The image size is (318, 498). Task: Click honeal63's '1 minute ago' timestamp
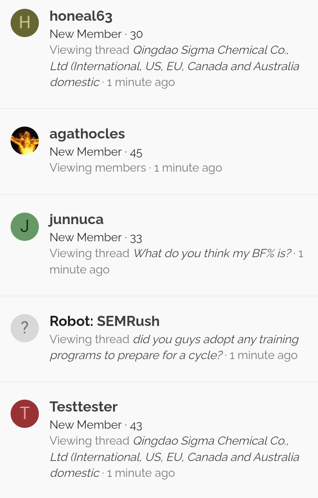[140, 82]
